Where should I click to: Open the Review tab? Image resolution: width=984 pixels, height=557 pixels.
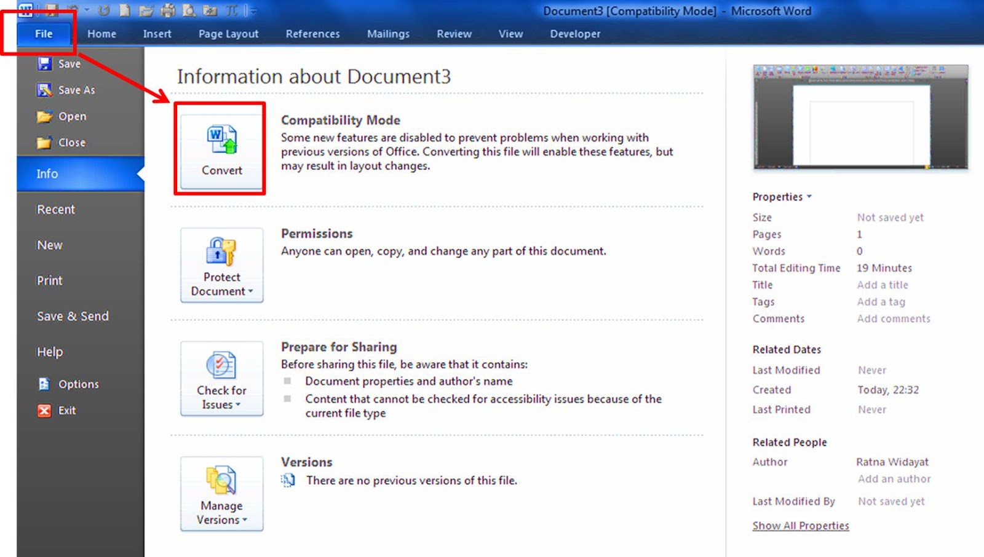click(x=454, y=34)
